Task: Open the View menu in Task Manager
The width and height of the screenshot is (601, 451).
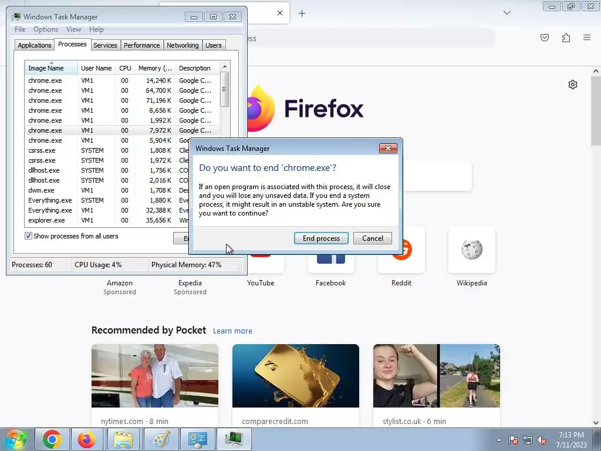Action: (x=73, y=29)
